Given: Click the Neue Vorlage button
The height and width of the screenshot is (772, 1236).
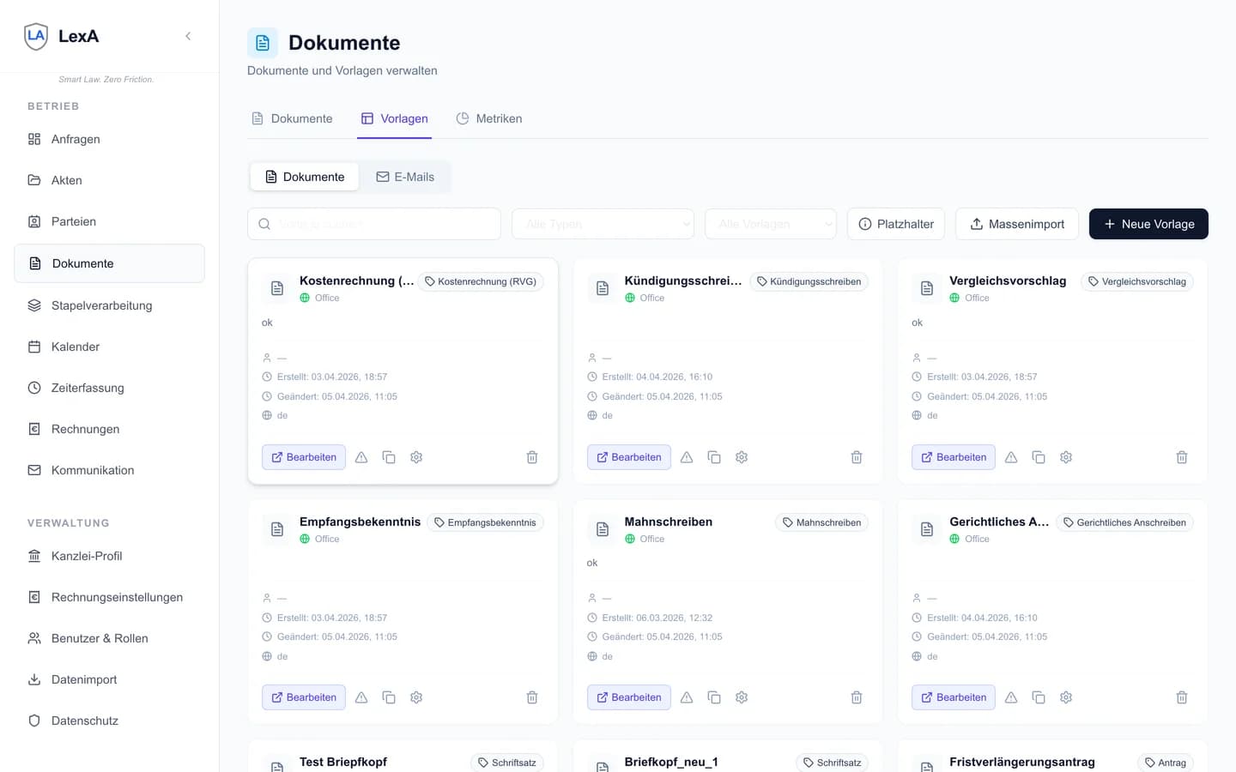Looking at the screenshot, I should point(1148,224).
